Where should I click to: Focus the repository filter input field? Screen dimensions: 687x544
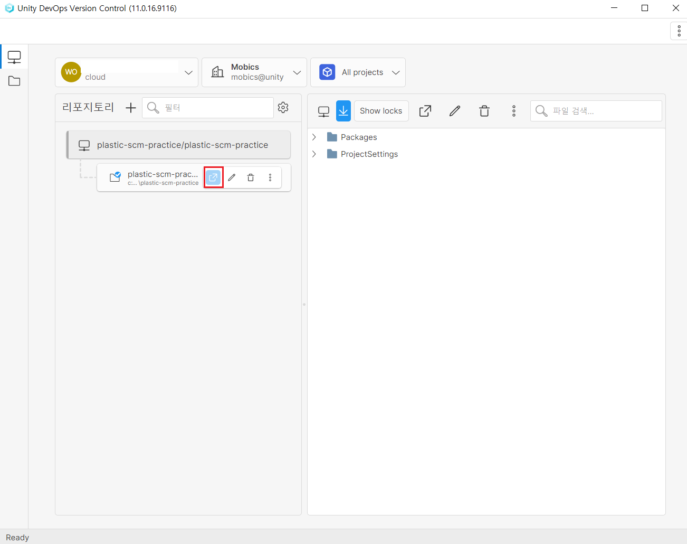208,108
